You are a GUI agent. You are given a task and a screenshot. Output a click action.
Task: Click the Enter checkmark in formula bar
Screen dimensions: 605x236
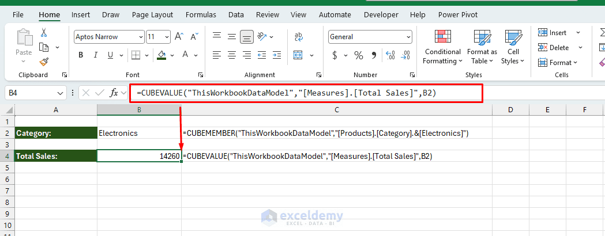100,93
